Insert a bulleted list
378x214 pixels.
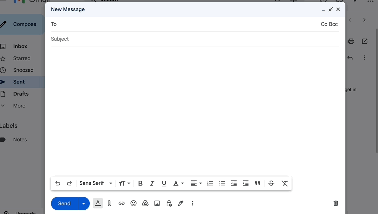222,183
